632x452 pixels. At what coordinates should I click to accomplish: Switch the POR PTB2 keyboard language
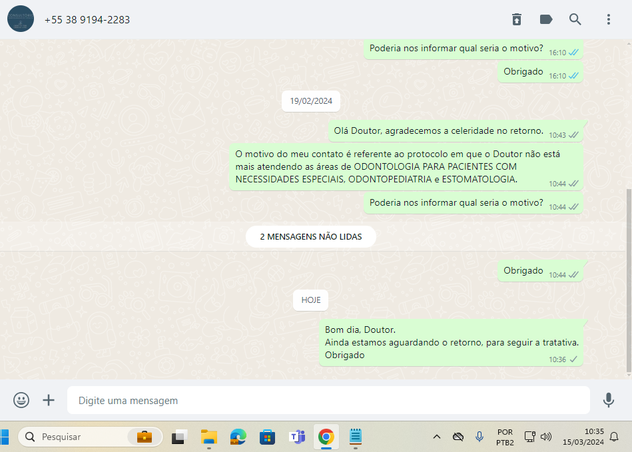point(505,437)
